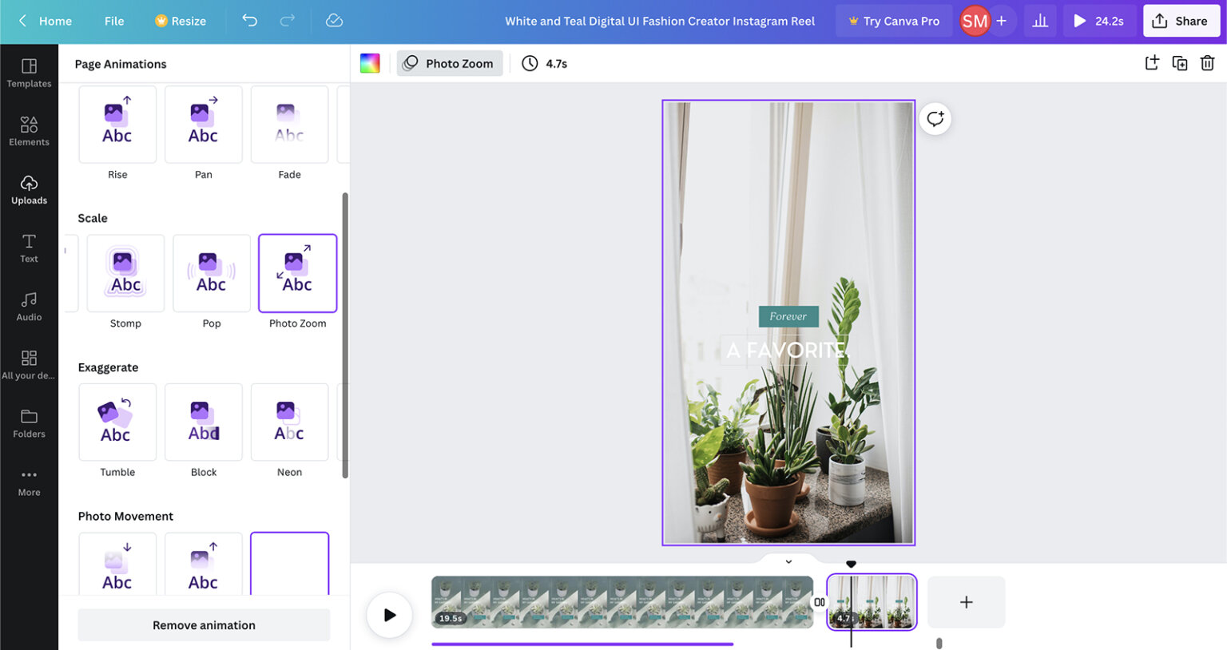Select the Stomp animation
This screenshot has height=650, width=1227.
(125, 272)
